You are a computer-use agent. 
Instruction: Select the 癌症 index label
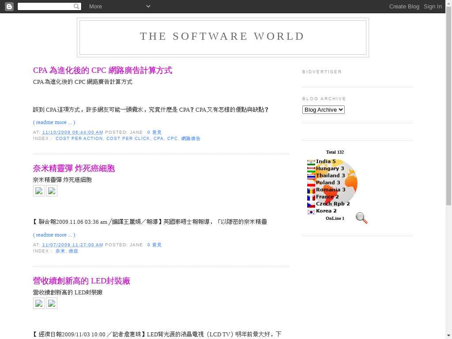coord(73,251)
